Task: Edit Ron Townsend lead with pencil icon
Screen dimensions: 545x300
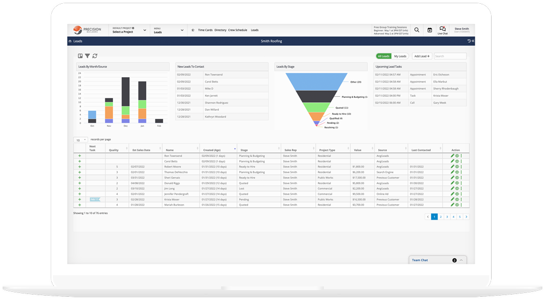Action: coord(452,156)
